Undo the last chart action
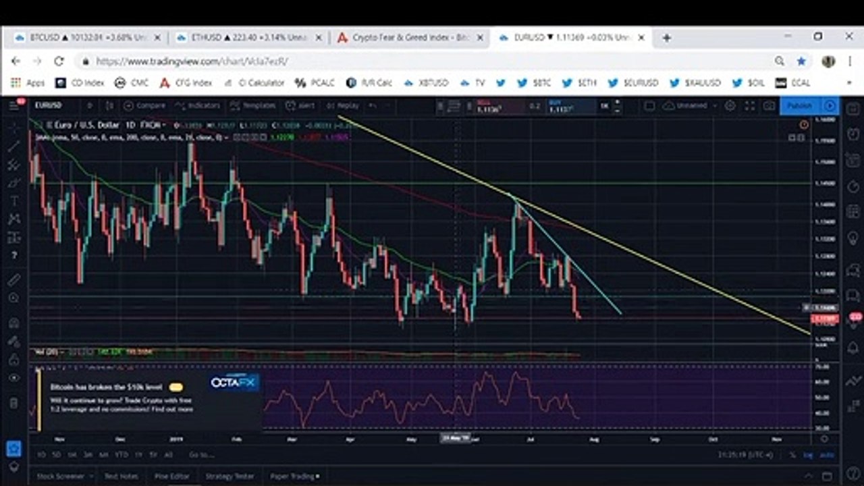This screenshot has width=864, height=486. tap(372, 105)
